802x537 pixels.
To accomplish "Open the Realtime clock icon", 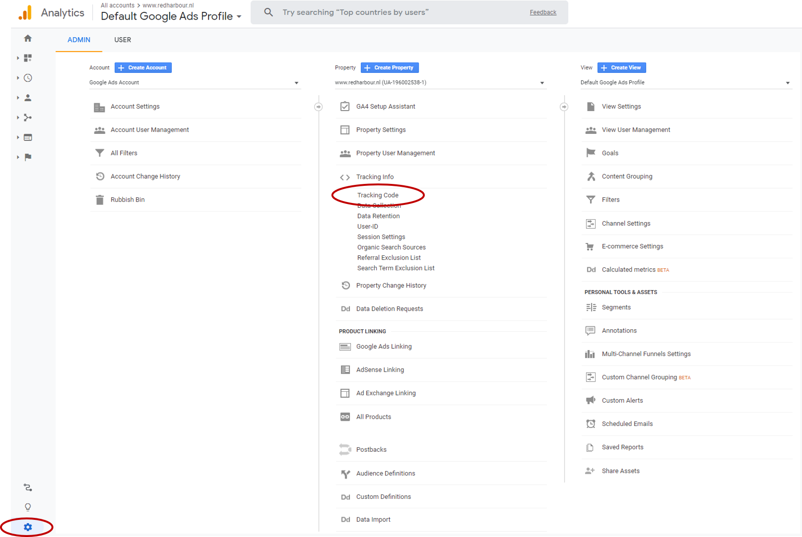I will tap(28, 78).
